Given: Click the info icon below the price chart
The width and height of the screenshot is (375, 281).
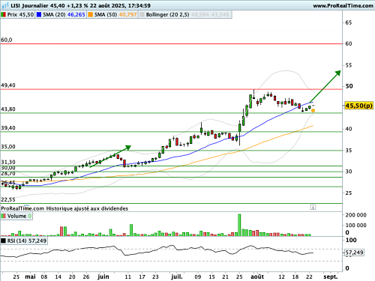Looking at the screenshot, I should coord(313,207).
